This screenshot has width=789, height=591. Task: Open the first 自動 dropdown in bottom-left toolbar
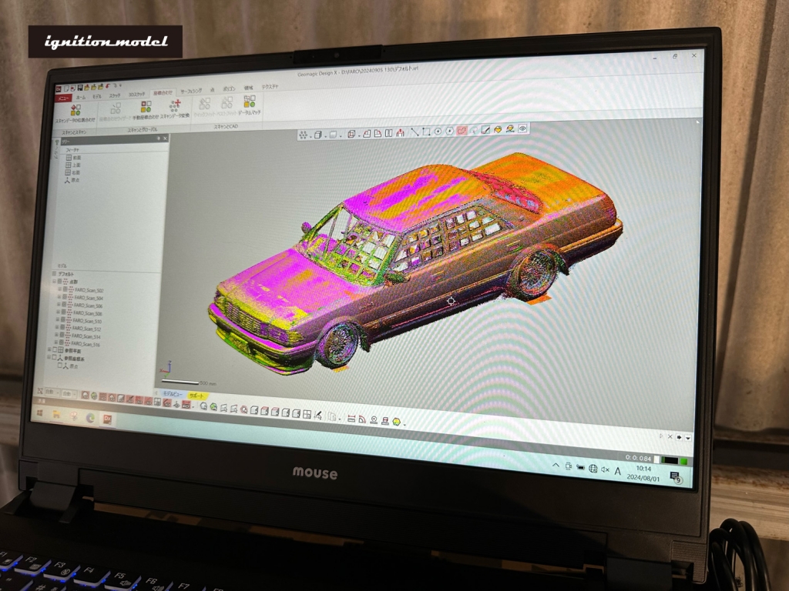pyautogui.click(x=52, y=392)
